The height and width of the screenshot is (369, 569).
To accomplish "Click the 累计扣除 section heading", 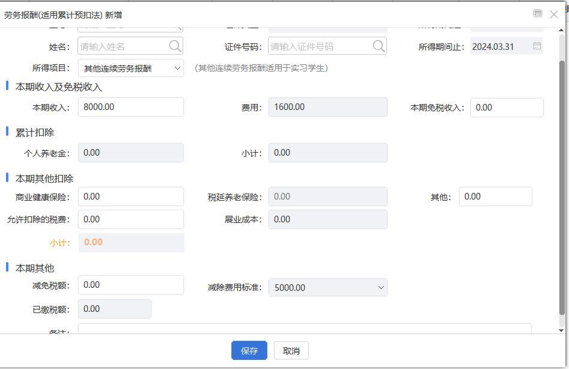I will pos(35,133).
